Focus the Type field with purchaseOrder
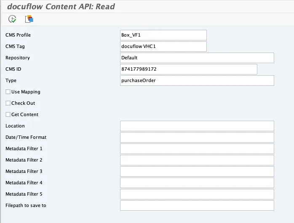 197,80
